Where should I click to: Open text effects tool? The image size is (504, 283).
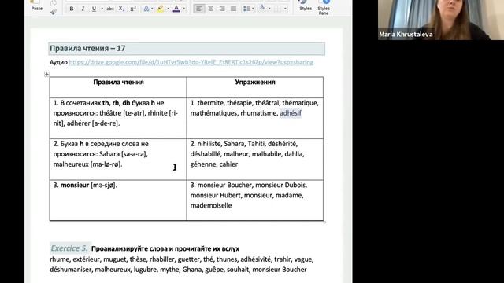146,9
